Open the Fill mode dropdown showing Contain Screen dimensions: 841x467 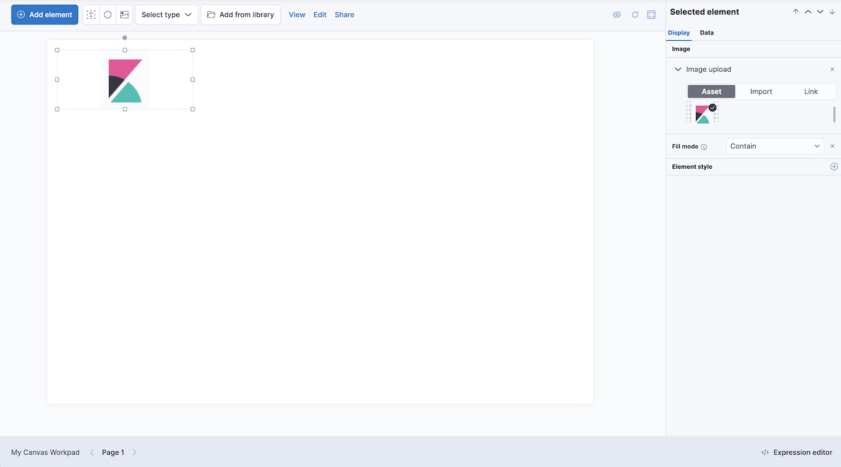click(775, 146)
